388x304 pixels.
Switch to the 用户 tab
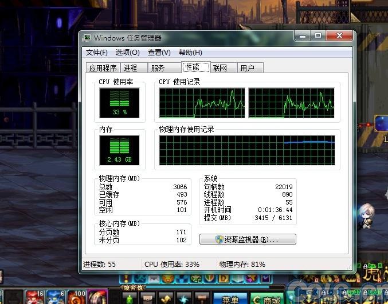tap(250, 68)
